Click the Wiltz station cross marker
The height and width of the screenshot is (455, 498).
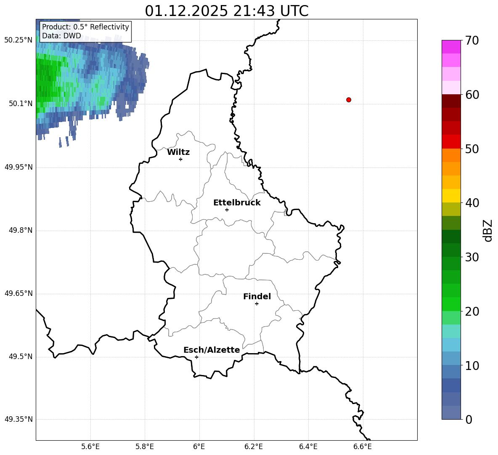(180, 159)
